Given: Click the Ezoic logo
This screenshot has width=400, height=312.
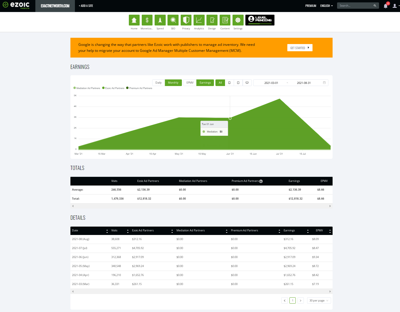Looking at the screenshot, I should (x=16, y=5).
